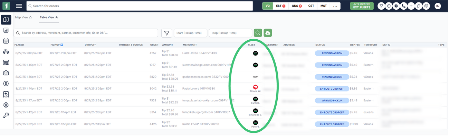Open the IN user avatar
Screen dimensions: 449x139
pyautogui.click(x=438, y=6)
